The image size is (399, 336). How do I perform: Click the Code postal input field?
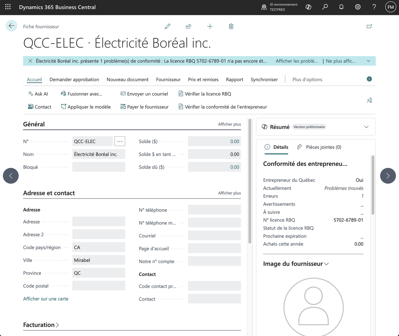point(99,286)
